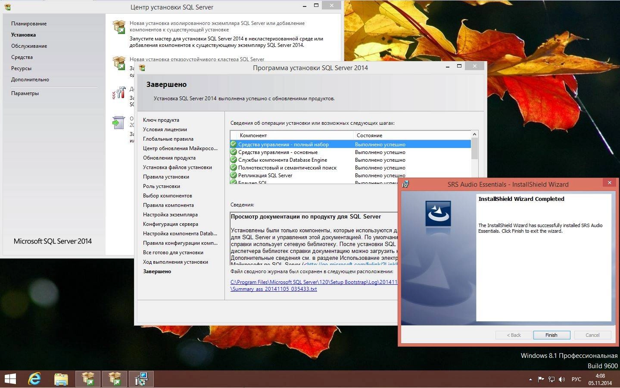Click upgrade green arrow icon in installation center

(118, 122)
